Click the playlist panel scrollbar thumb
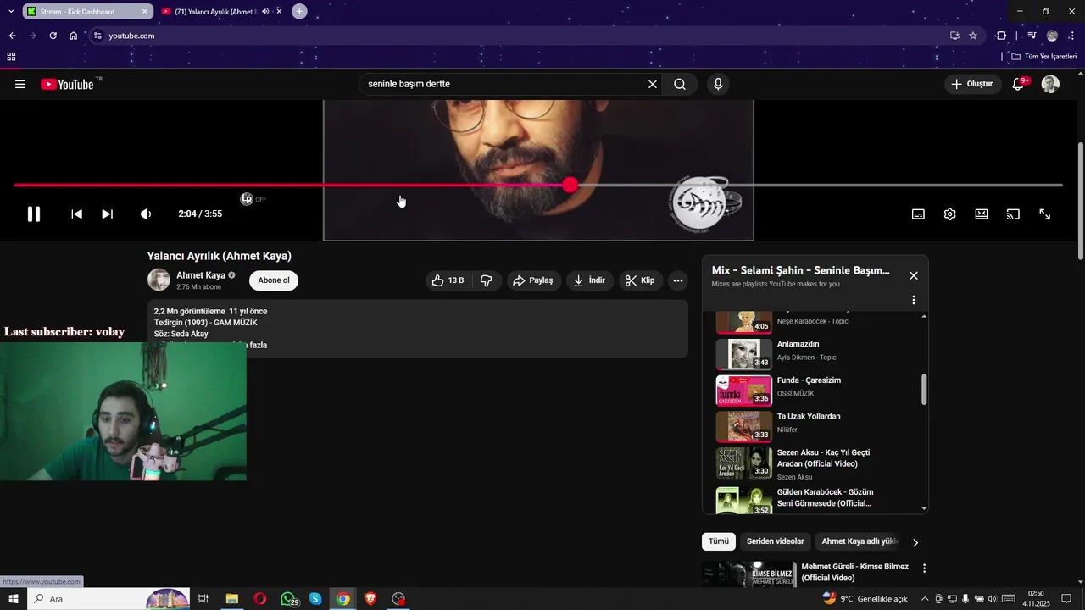The width and height of the screenshot is (1085, 610). 924,390
